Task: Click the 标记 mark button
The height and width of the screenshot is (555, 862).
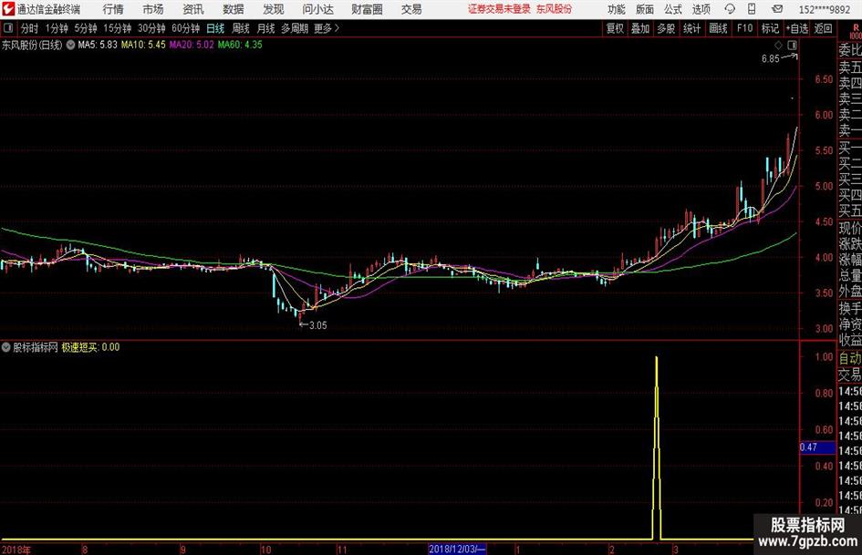Action: [x=770, y=28]
